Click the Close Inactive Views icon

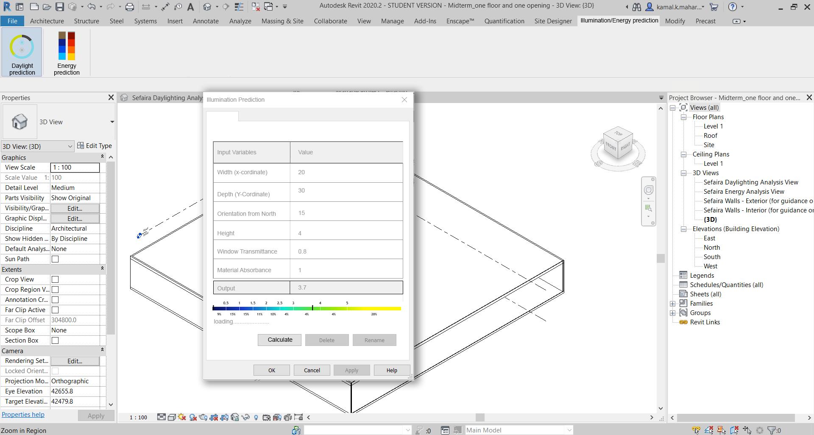(255, 7)
